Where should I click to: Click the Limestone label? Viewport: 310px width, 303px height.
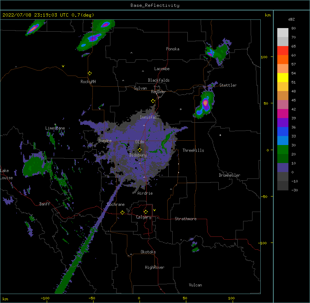(55, 128)
